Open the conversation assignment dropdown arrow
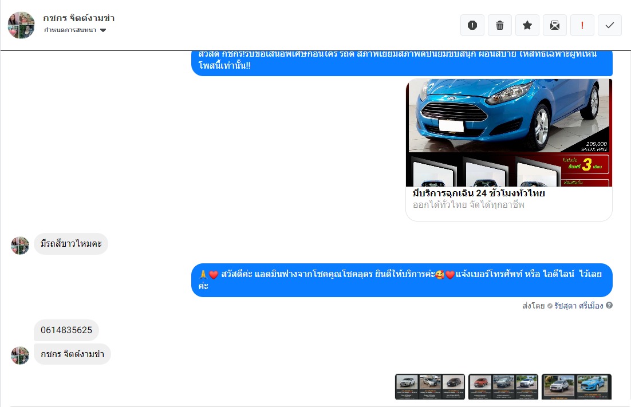Viewport: 631px width, 407px height. point(103,30)
